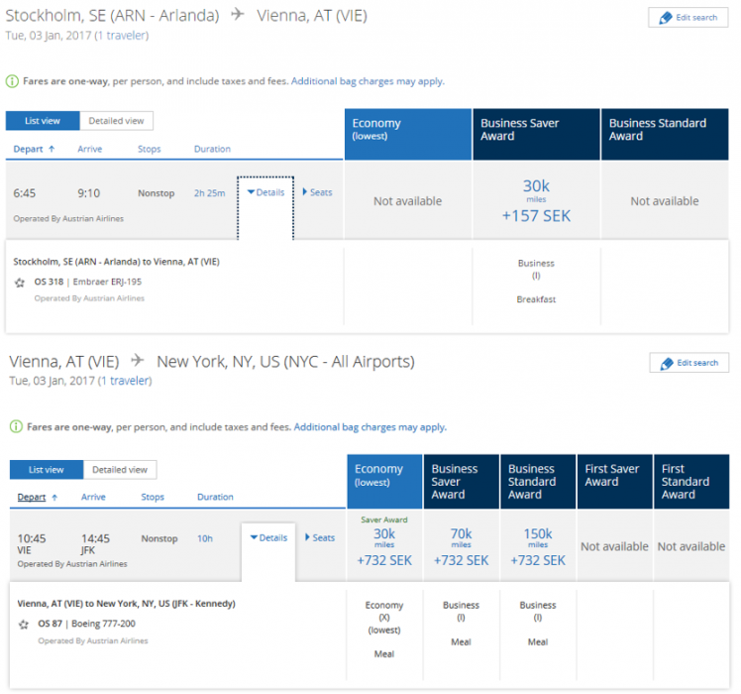Click the Embraer ERJ-195 aircraft text
Viewport: 741px width, 694px height.
(x=107, y=282)
